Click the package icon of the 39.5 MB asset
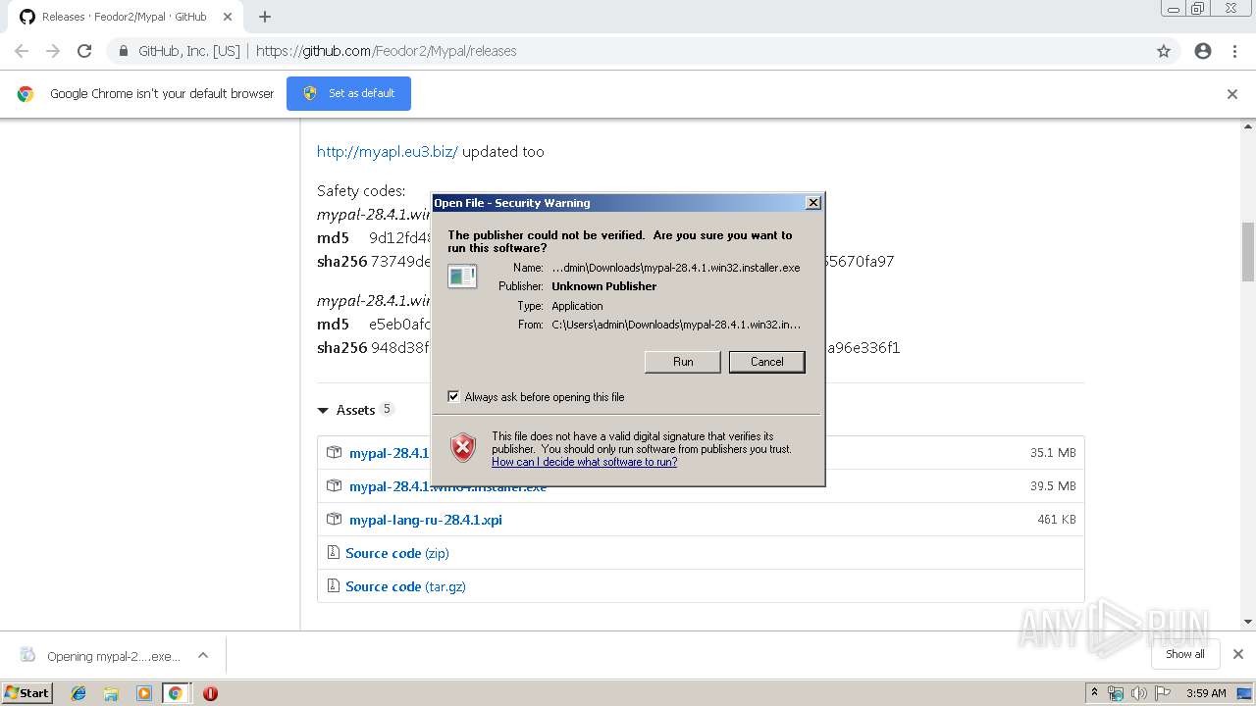The image size is (1256, 706). click(334, 485)
